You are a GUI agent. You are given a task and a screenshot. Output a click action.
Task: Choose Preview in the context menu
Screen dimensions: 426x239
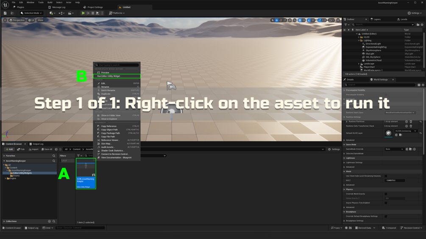117,73
